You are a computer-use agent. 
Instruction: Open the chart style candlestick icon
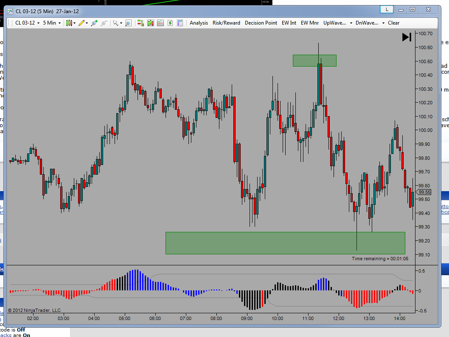point(69,23)
